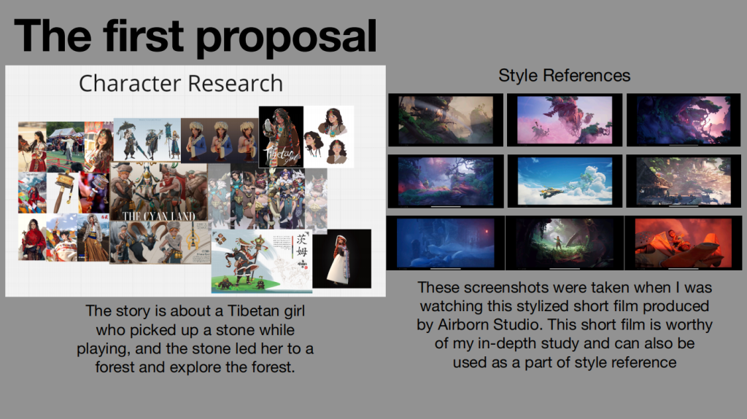This screenshot has height=419, width=747.
Task: Open the festival tents crowd photo
Action: [x=65, y=146]
